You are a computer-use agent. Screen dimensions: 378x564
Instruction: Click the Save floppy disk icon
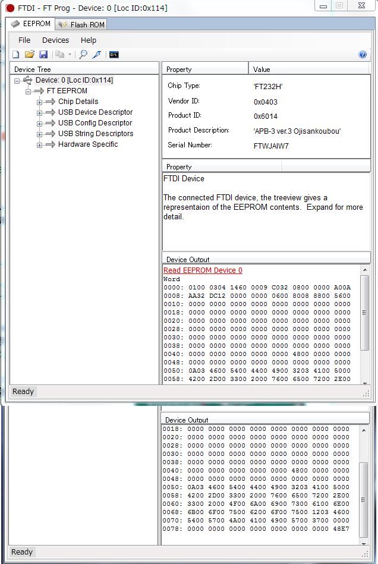coord(43,54)
